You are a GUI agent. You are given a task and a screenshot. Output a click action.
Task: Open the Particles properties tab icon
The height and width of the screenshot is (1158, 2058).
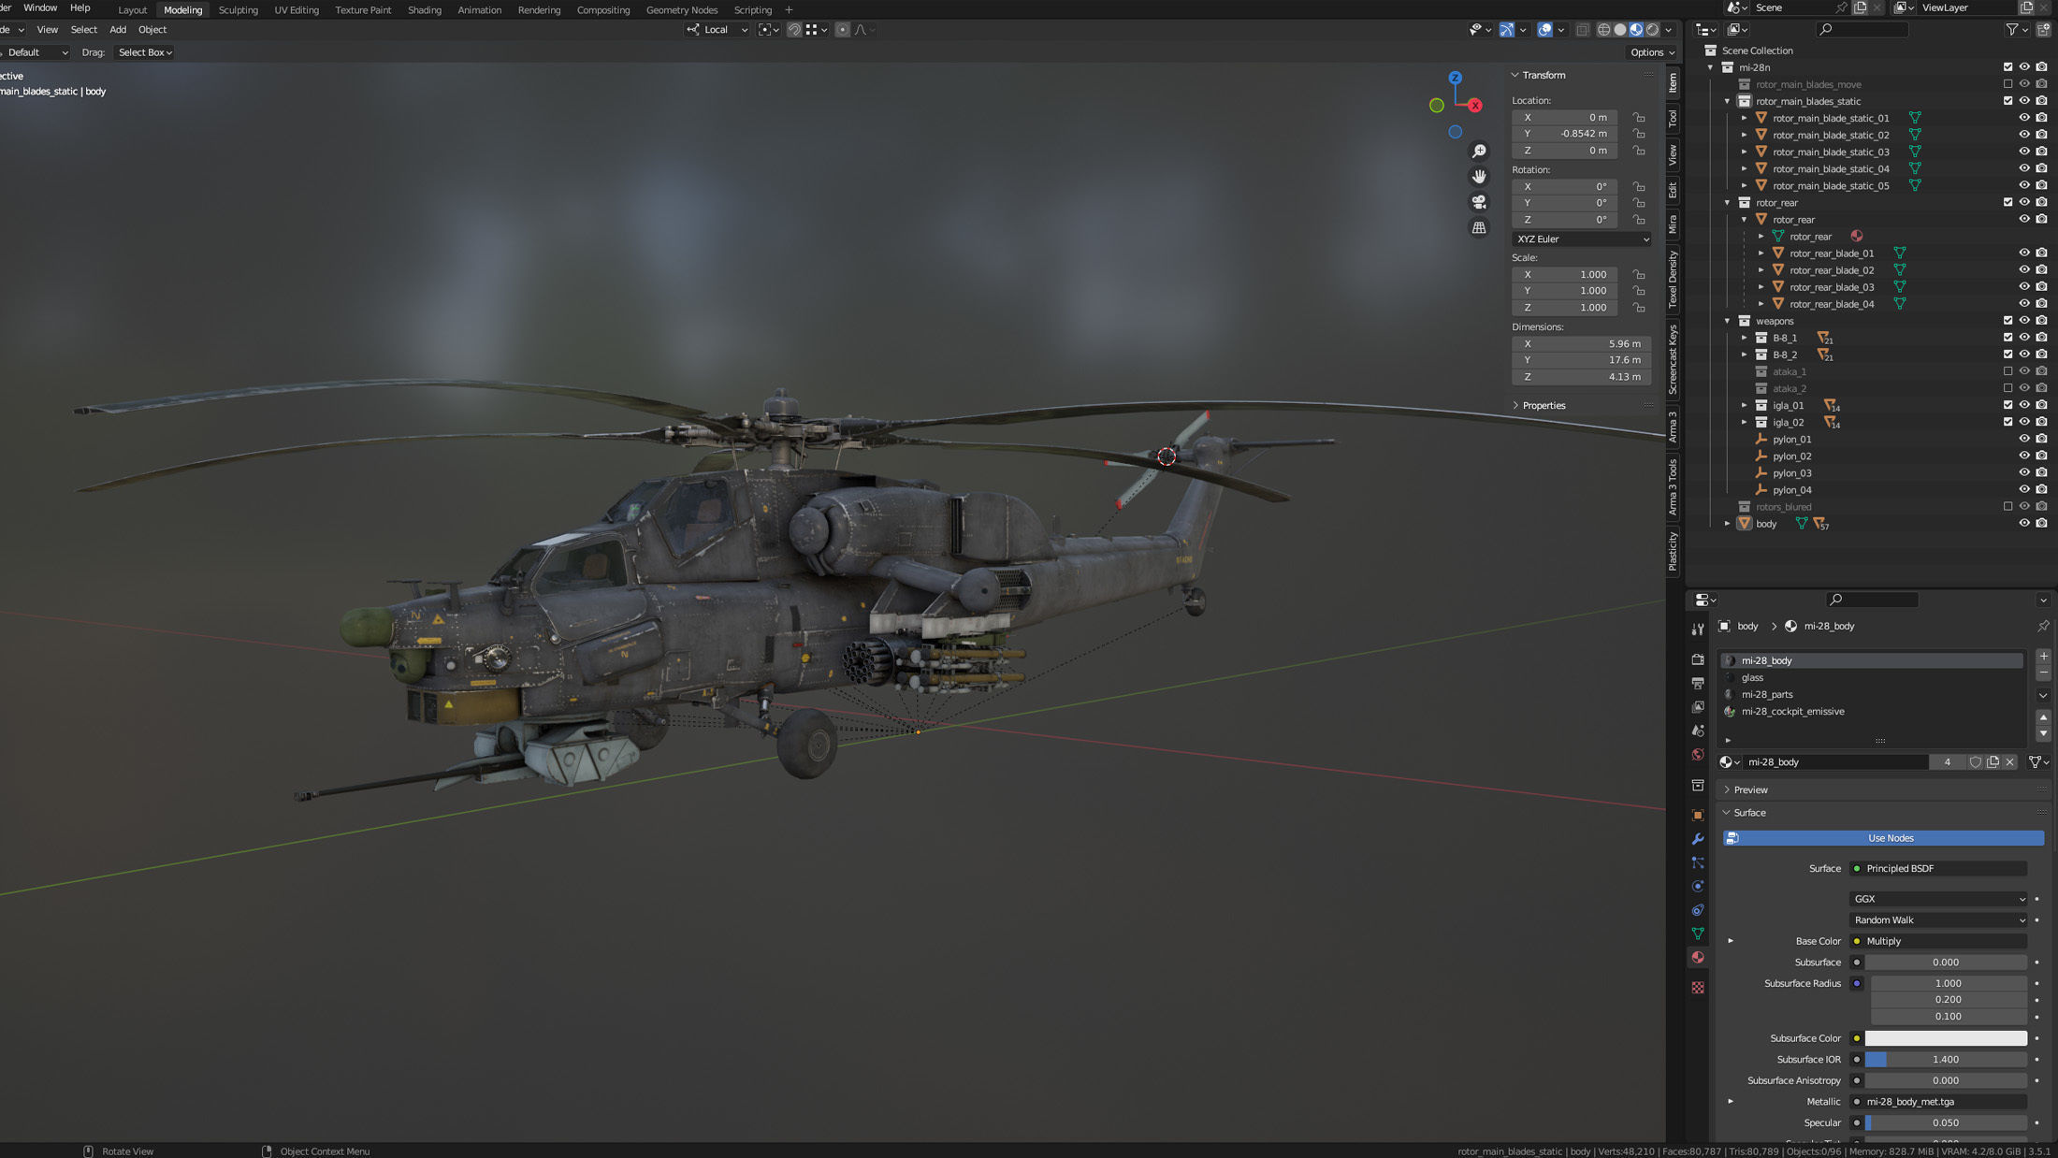pyautogui.click(x=1698, y=862)
